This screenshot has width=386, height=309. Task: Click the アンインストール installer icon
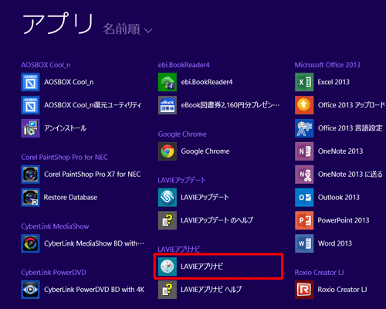coord(30,128)
